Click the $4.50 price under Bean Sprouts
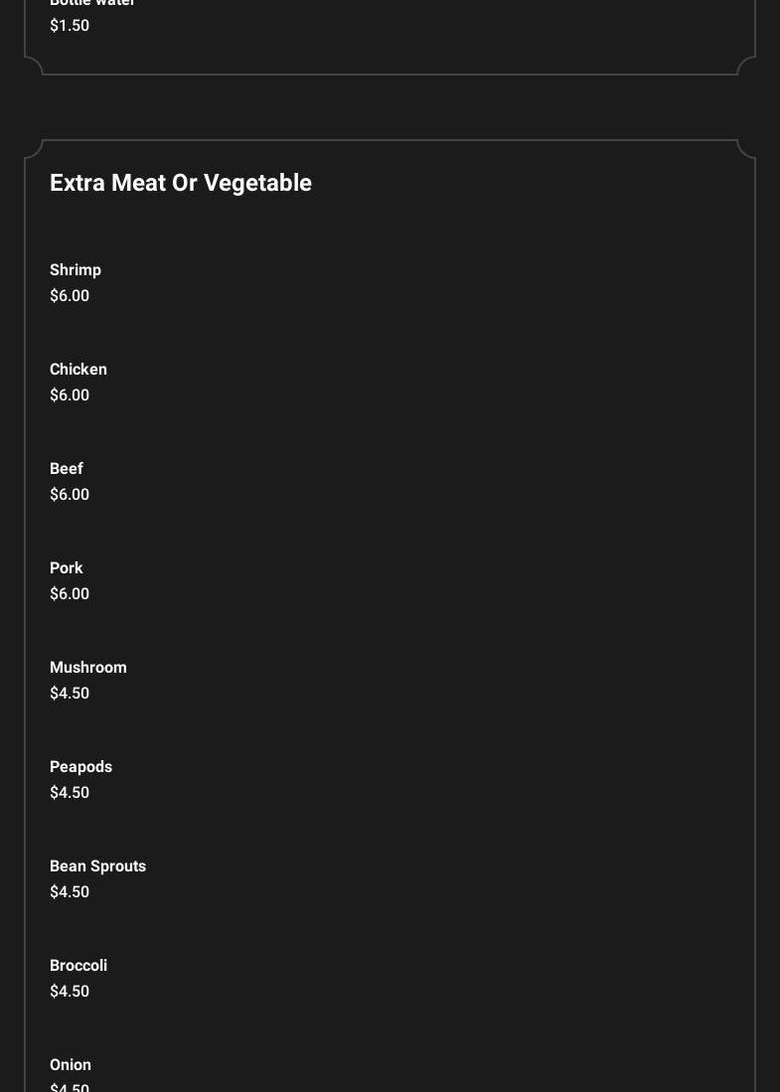The width and height of the screenshot is (780, 1092). point(70,892)
